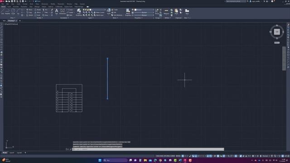Select the Polyline tool
The height and width of the screenshot is (163, 290).
point(7,11)
